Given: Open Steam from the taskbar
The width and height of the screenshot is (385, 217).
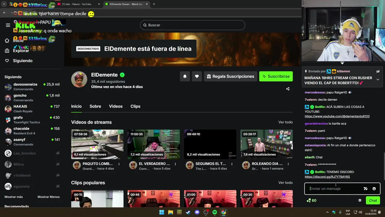Looking at the screenshot, I should [x=188, y=212].
